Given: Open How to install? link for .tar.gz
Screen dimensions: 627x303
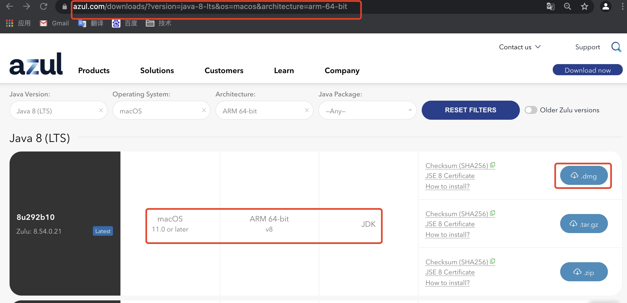Looking at the screenshot, I should pyautogui.click(x=447, y=235).
